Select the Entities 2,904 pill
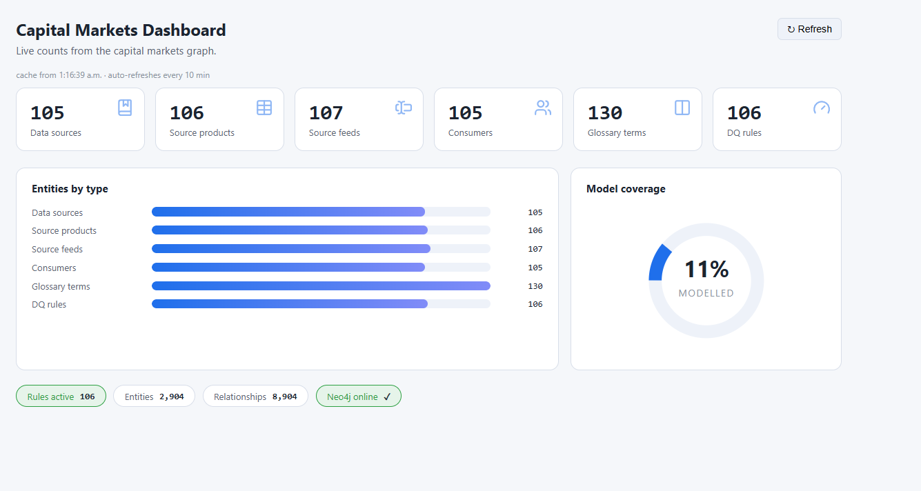This screenshot has height=491, width=921. [x=154, y=397]
